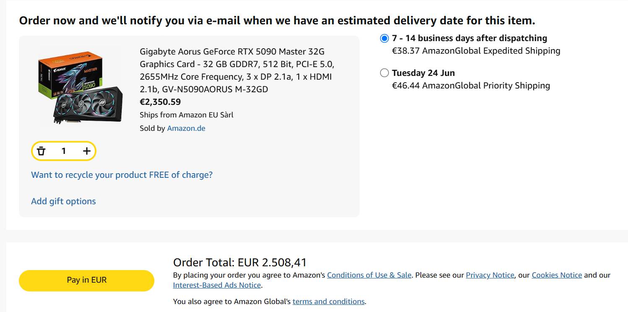Click the Order Total EUR 2.508,41 text
Image resolution: width=628 pixels, height=312 pixels.
tap(240, 263)
